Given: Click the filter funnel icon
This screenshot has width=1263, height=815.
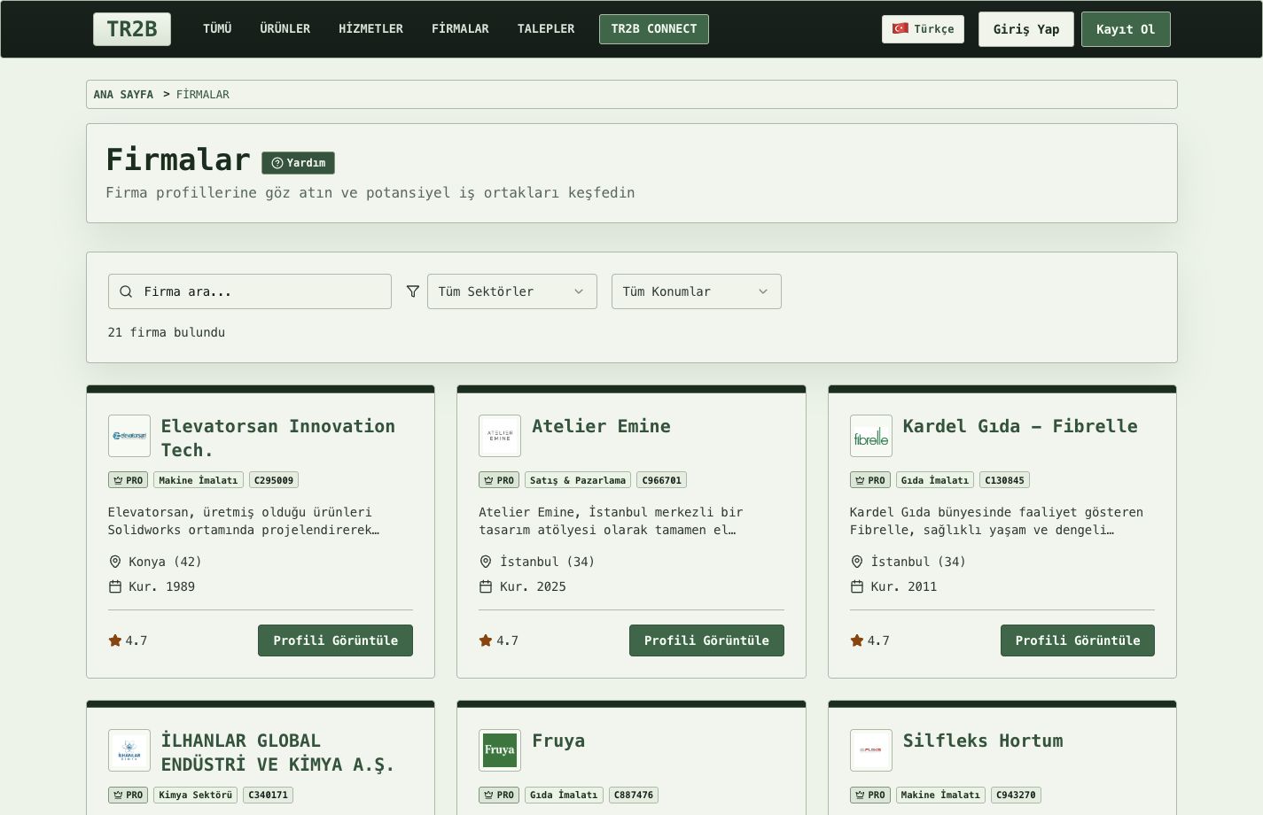Looking at the screenshot, I should coord(412,291).
